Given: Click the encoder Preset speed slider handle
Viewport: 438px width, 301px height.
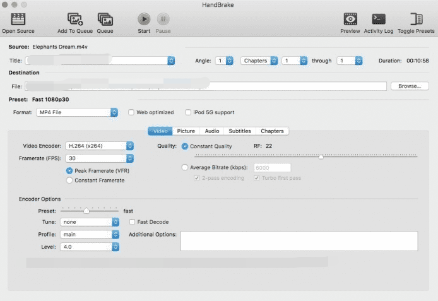Looking at the screenshot, I should [86, 211].
